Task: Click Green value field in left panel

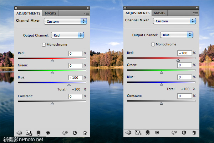Action: click(76, 65)
